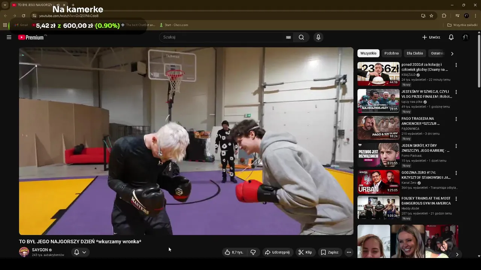Open options for 'ponad 2000zł za kolację' video
This screenshot has width=481, height=270.
pos(456,65)
